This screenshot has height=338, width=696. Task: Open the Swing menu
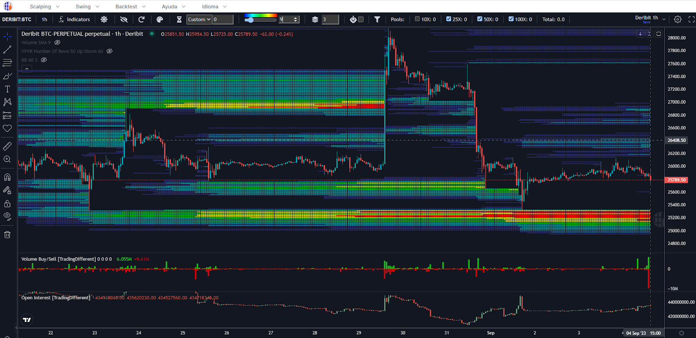point(87,7)
